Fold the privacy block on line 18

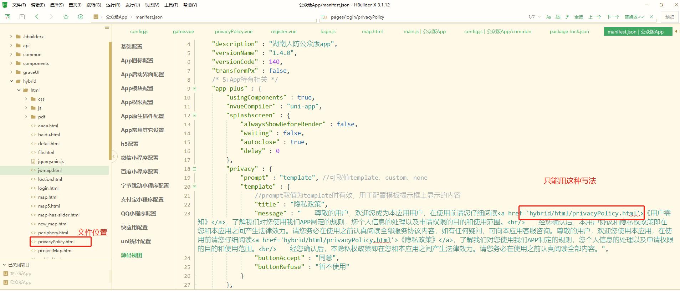tap(194, 169)
